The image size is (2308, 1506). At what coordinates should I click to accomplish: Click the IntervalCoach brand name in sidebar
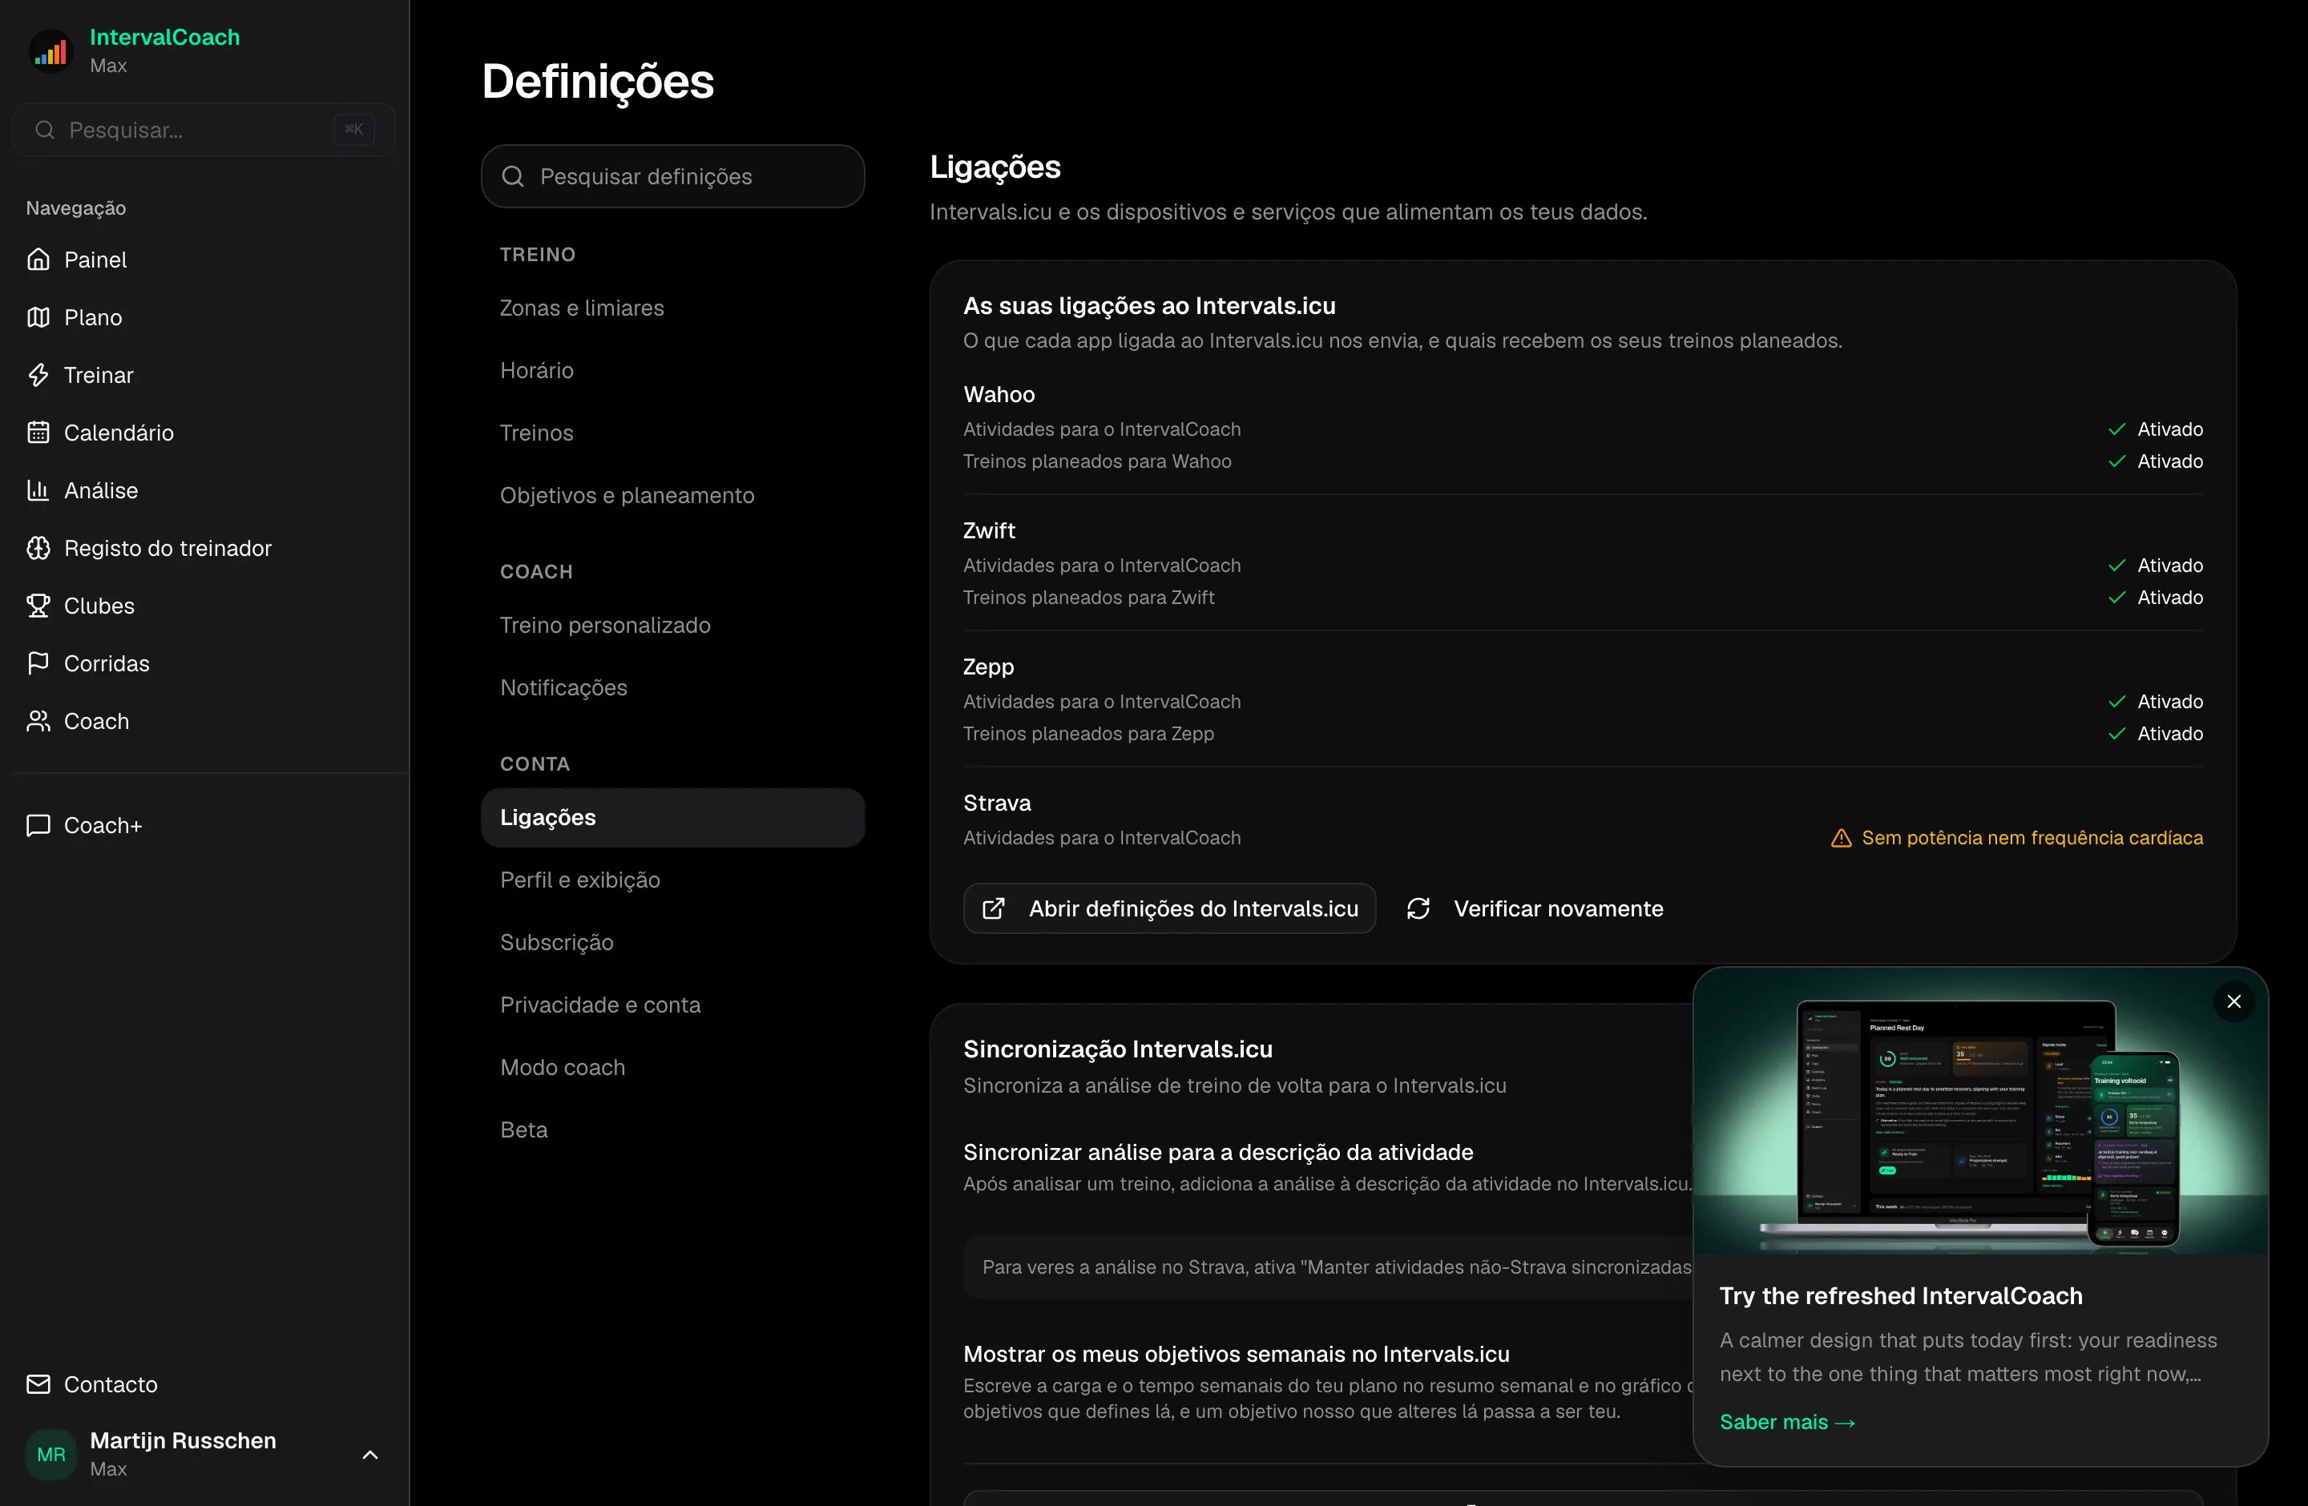click(x=165, y=37)
